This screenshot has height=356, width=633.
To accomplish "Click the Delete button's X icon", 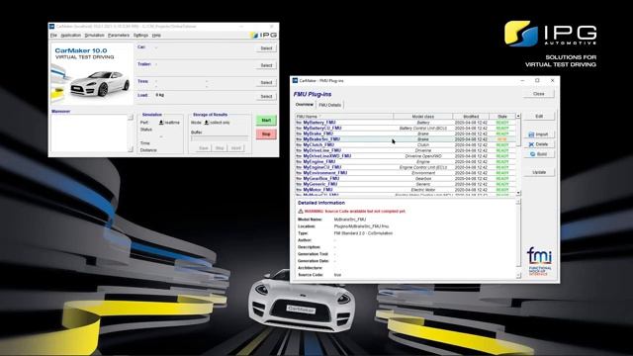I will 531,144.
